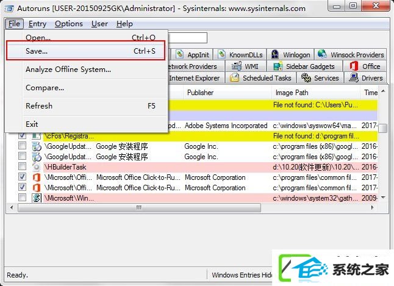
Task: Click the AppInit tab icon
Action: click(x=179, y=54)
